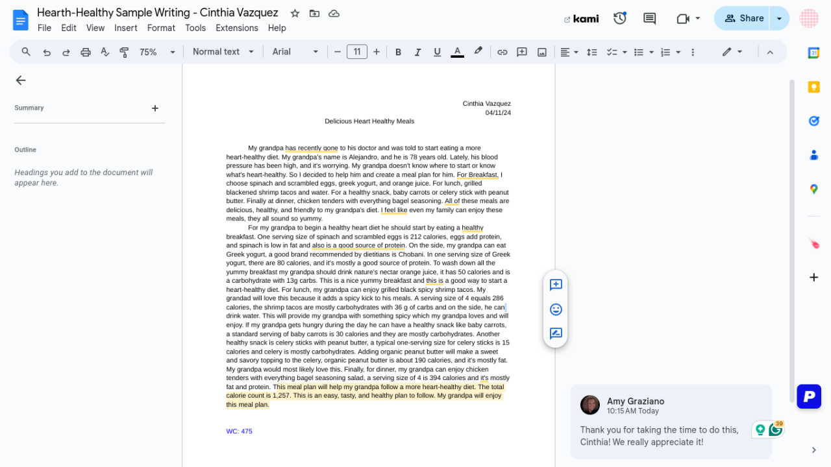Open the Google Docs home icon
Screen dimensions: 831x467
tap(21, 19)
